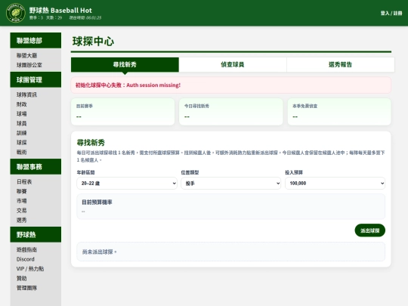Image resolution: width=408 pixels, height=306 pixels.
Task: Open 球團辦公室 from the sidebar
Action: click(29, 65)
